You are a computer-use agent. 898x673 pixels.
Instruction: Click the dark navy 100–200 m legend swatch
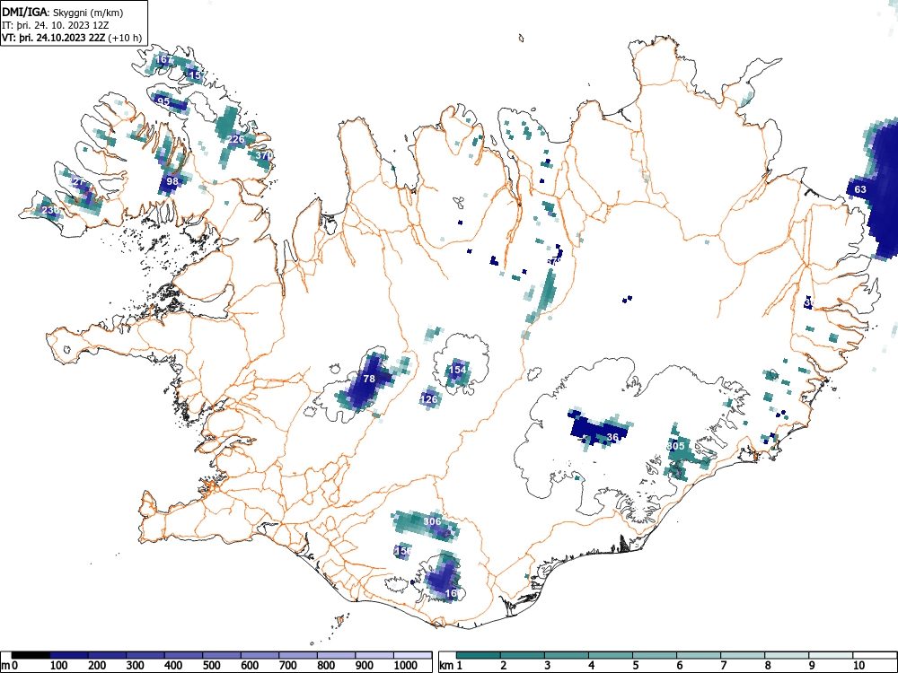click(69, 655)
